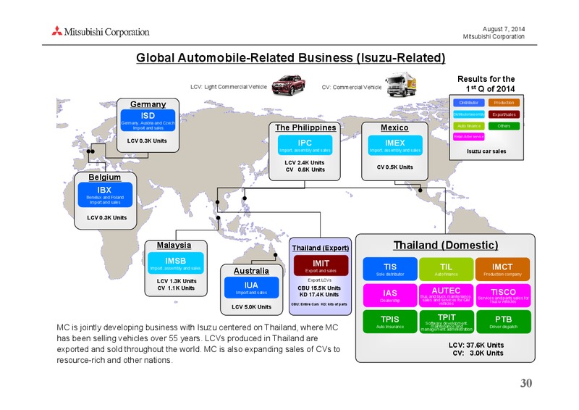Image resolution: width=579 pixels, height=410 pixels.
Task: Click the green TPIS auto insurance box
Action: 390,322
